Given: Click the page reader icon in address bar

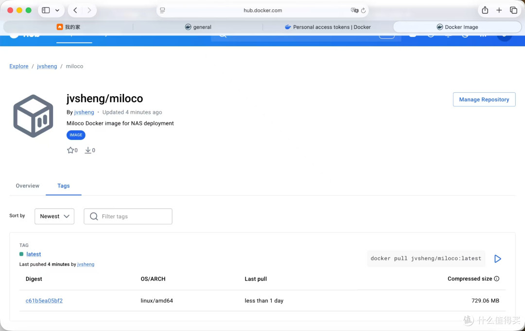Looking at the screenshot, I should [x=162, y=10].
